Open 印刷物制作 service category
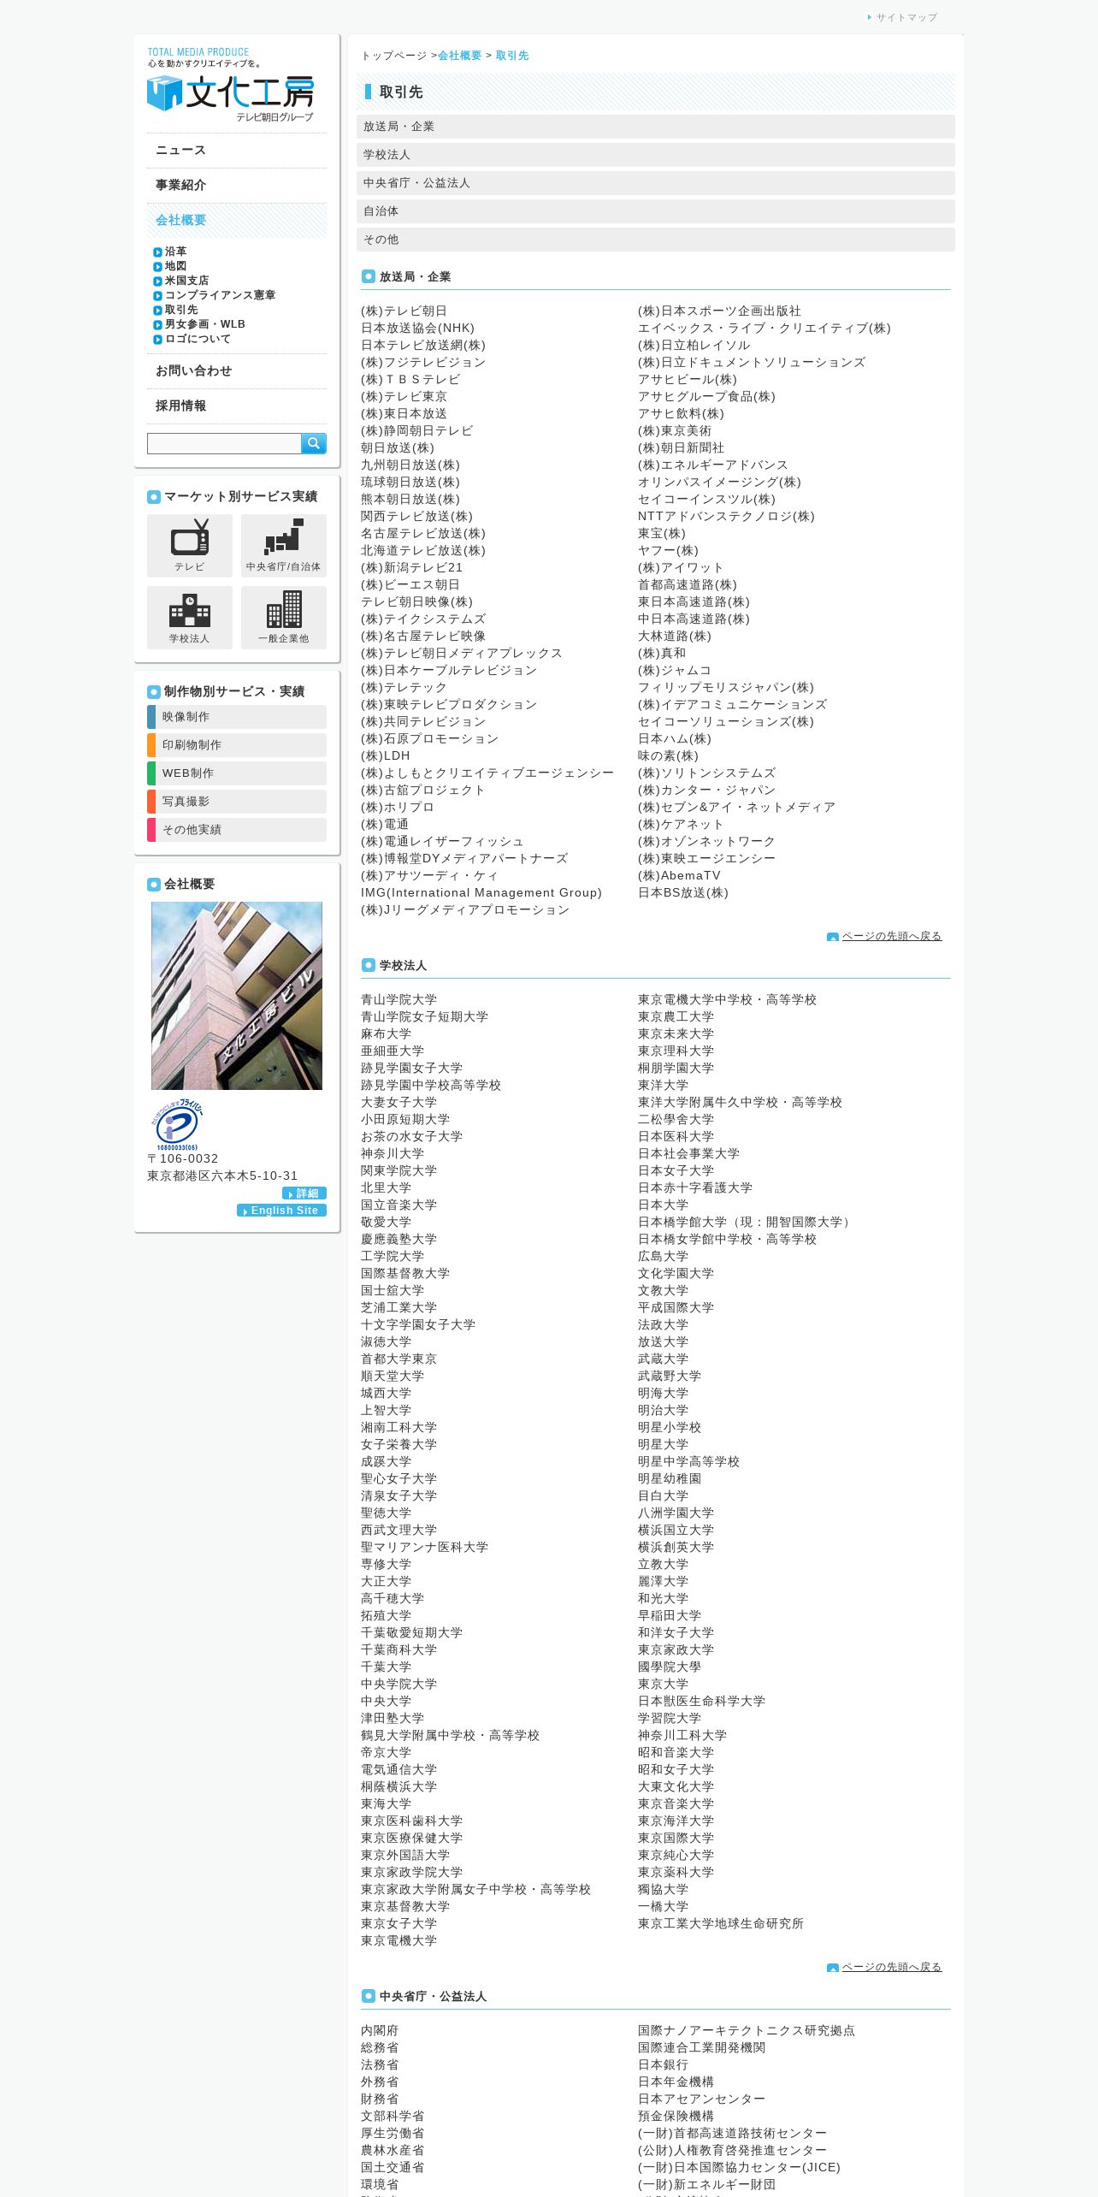This screenshot has height=2197, width=1098. click(x=237, y=745)
